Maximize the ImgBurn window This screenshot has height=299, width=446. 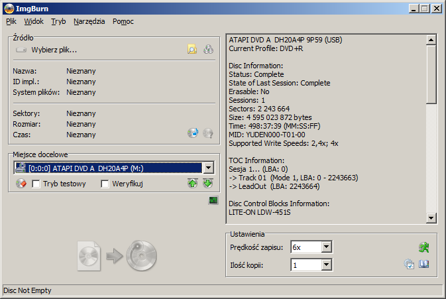[424, 9]
